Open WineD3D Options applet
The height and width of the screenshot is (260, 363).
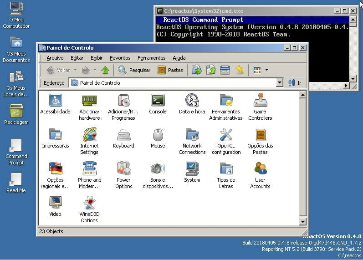coord(89,203)
